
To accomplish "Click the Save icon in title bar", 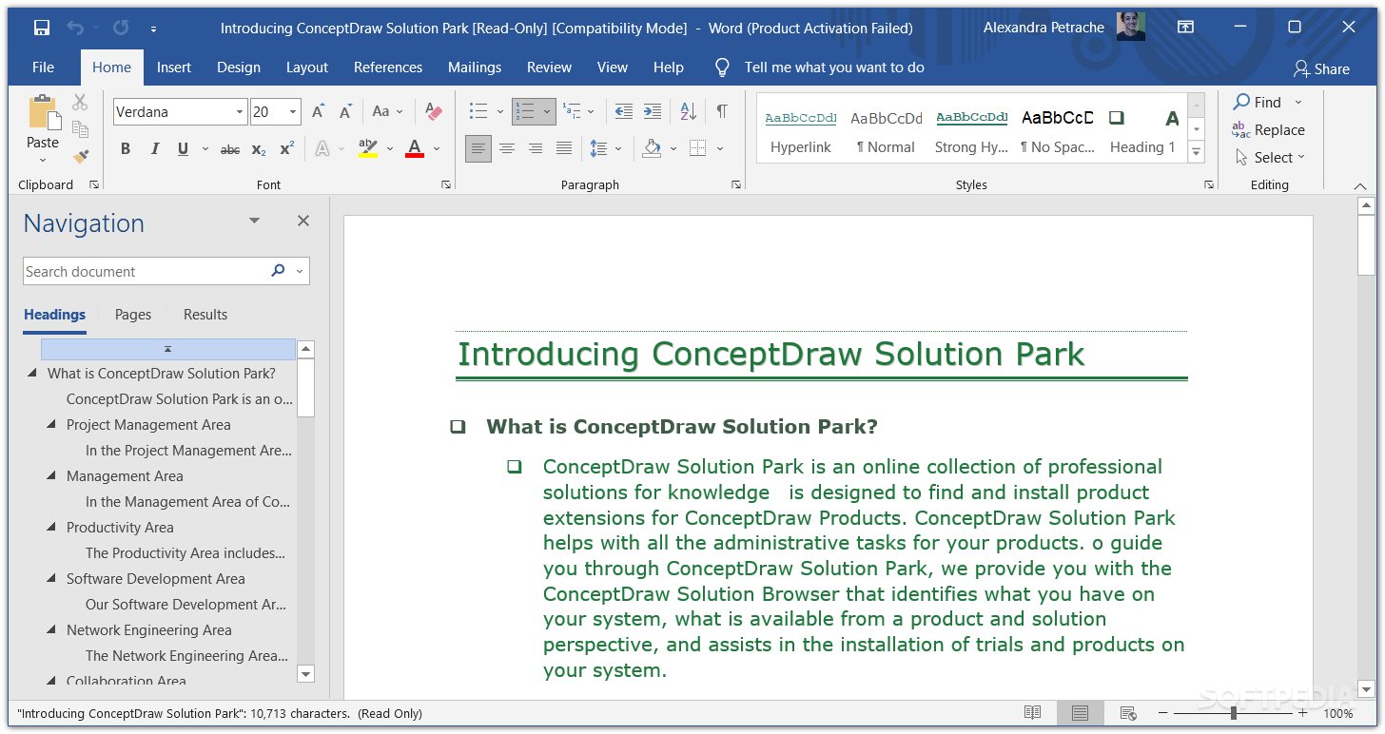I will coord(42,28).
